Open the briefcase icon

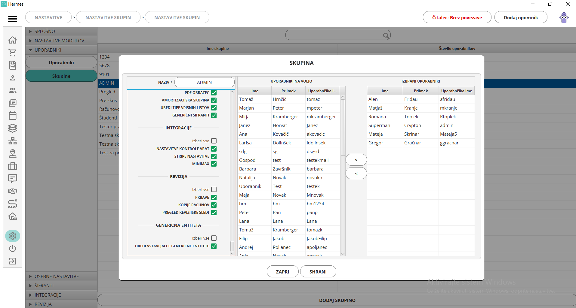pyautogui.click(x=13, y=166)
